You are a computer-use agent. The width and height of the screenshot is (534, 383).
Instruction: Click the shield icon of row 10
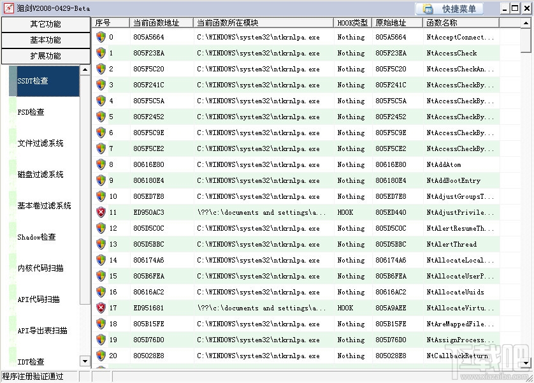tap(101, 196)
